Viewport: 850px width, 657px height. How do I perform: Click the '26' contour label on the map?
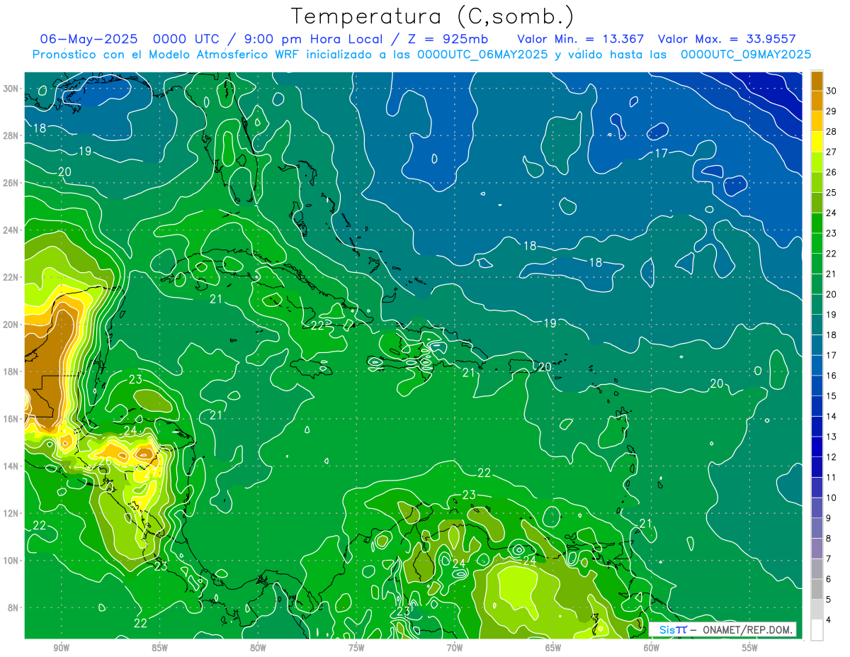pos(105,462)
